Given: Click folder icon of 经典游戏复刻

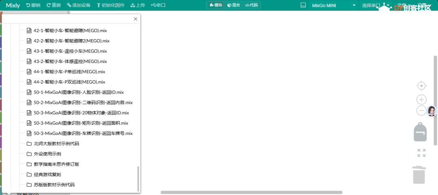Looking at the screenshot, I should [29, 175].
